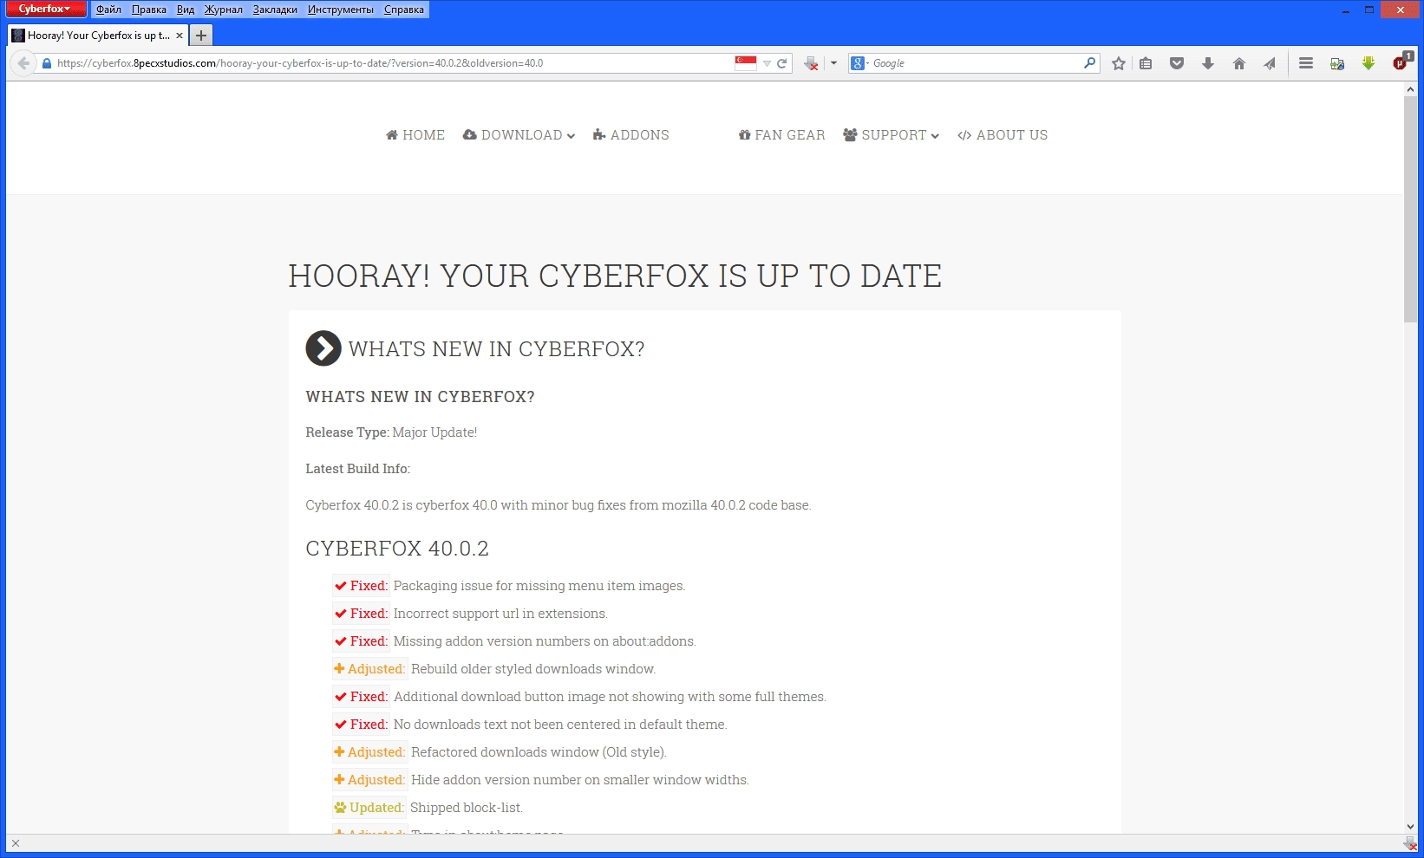Open the uBlock shield icon

coord(1401,62)
